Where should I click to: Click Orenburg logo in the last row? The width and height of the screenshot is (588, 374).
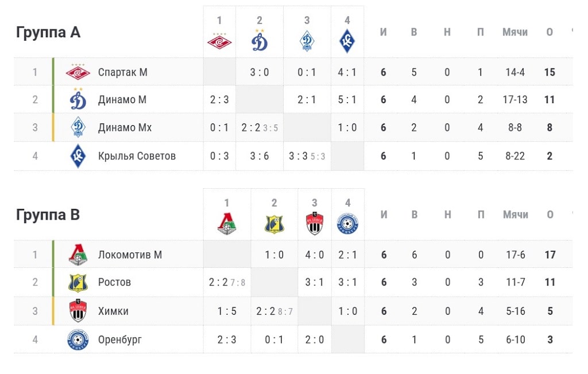coord(78,340)
